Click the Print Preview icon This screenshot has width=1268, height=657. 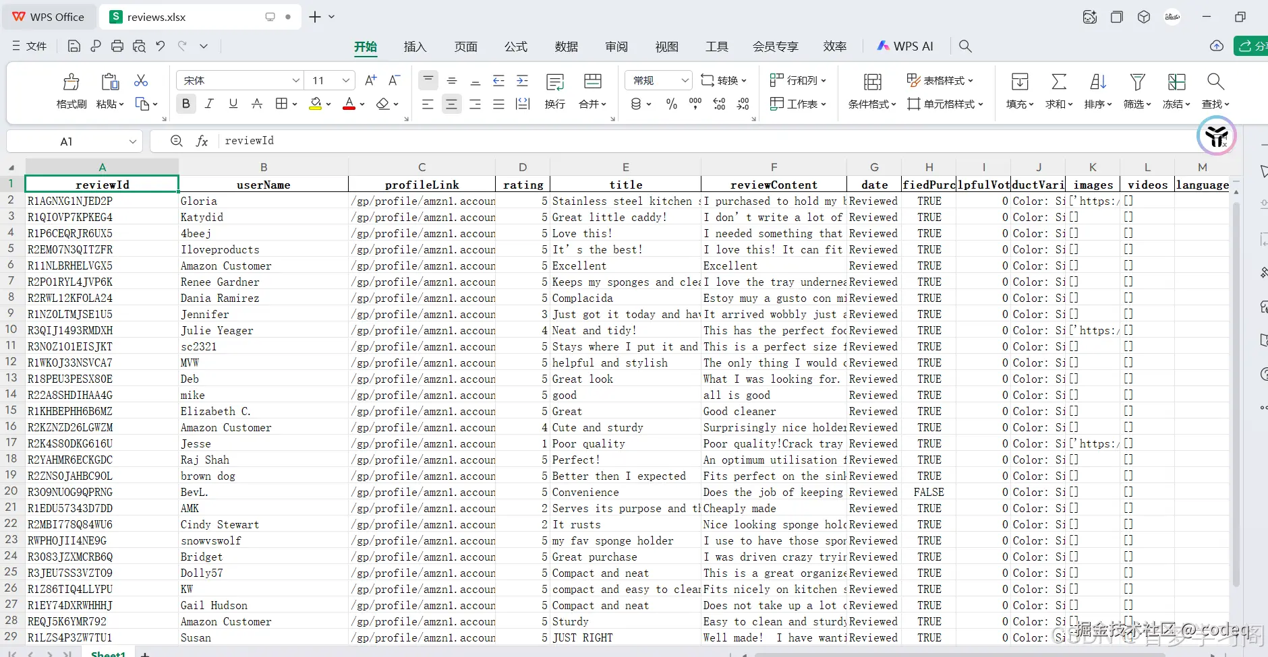click(139, 46)
